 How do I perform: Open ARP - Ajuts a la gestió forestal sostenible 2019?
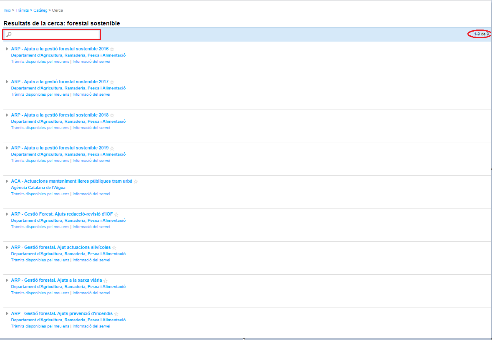click(60, 148)
